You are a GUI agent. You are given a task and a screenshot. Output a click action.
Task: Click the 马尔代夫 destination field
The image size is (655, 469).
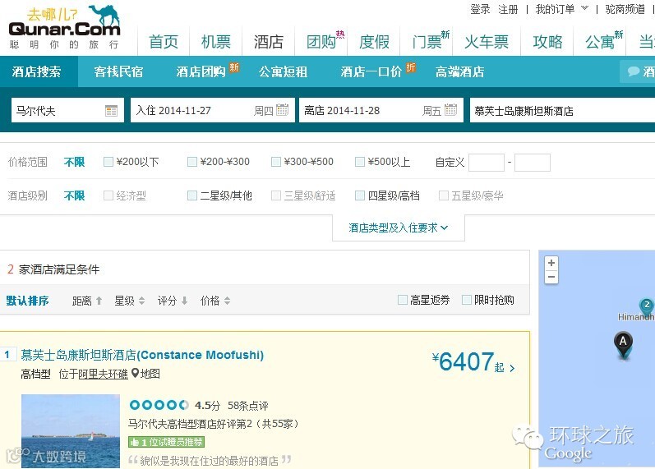67,110
